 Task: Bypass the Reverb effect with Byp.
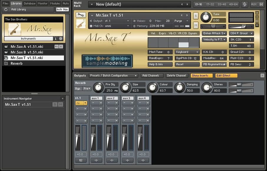[x=78, y=89]
